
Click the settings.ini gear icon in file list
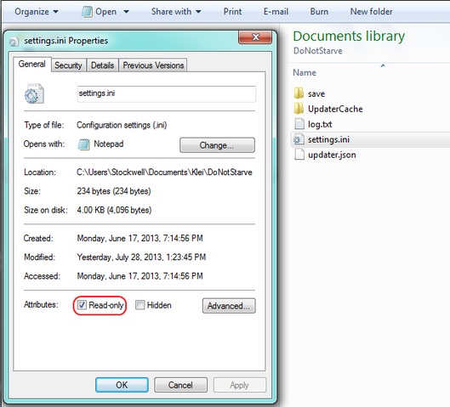299,139
